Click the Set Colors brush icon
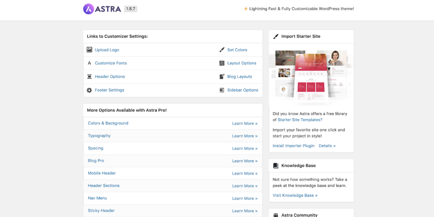Screen dimensions: 434x217 [222, 50]
